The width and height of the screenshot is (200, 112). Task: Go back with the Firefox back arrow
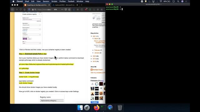[x=12, y=10]
